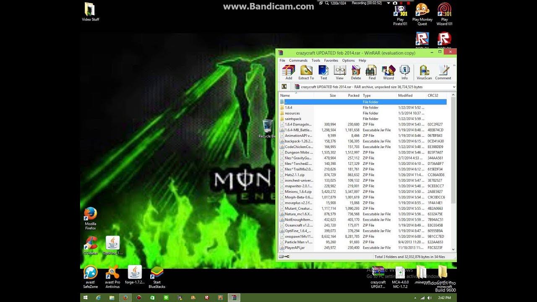Click the file list scrollbar down arrow
The width and height of the screenshot is (537, 302).
(x=453, y=249)
